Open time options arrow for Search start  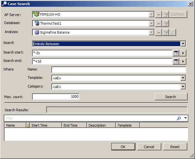click(183, 53)
